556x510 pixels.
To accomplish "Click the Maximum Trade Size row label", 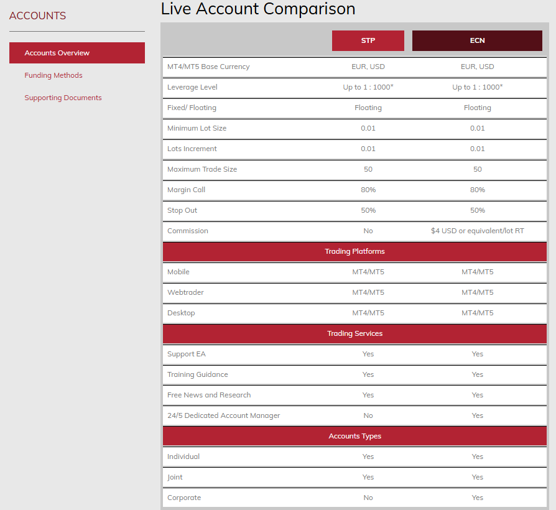I will 202,169.
